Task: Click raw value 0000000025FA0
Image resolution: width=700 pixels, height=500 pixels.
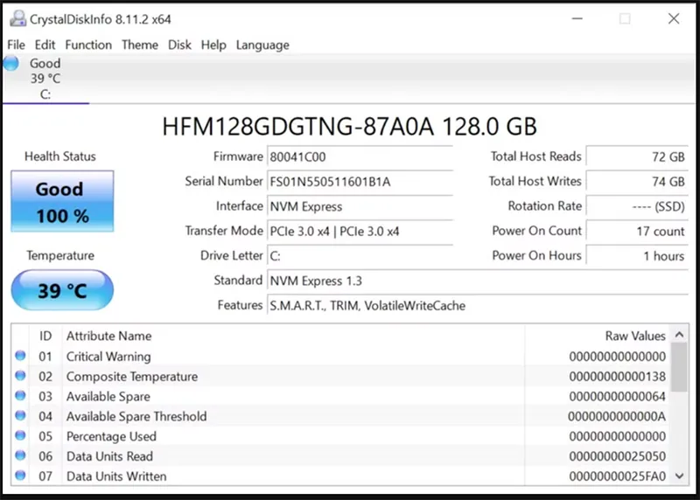Action: (x=618, y=476)
